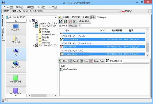Screen dimensions: 153x104
Task: Click the Word filter icon in the toolbar
Action: pyautogui.click(x=60, y=21)
